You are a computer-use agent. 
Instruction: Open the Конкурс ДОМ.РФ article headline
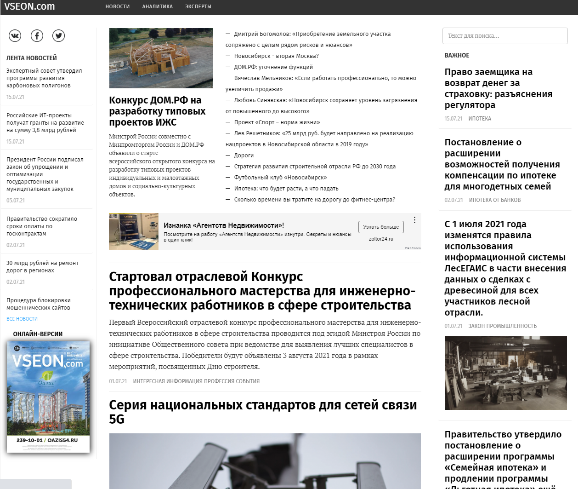click(x=157, y=111)
